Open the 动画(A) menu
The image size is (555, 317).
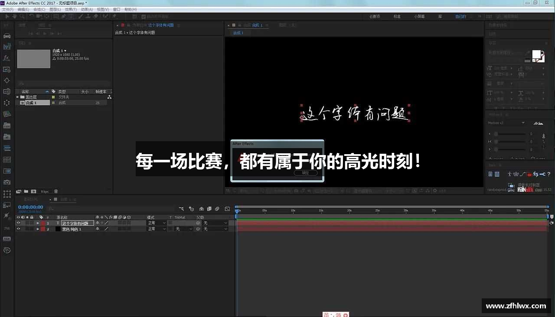coord(87,9)
